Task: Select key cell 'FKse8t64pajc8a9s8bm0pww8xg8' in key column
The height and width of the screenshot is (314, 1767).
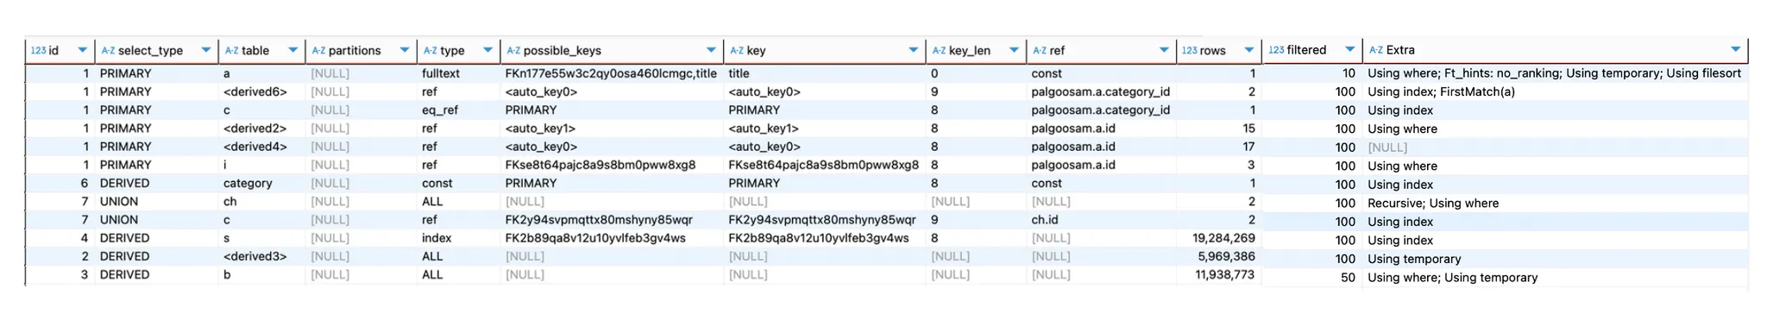Action: pyautogui.click(x=825, y=165)
